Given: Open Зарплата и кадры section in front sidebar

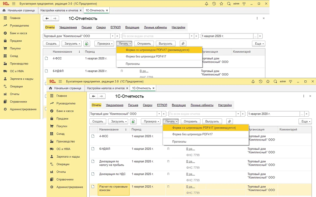Looking at the screenshot, I should [x=68, y=156].
